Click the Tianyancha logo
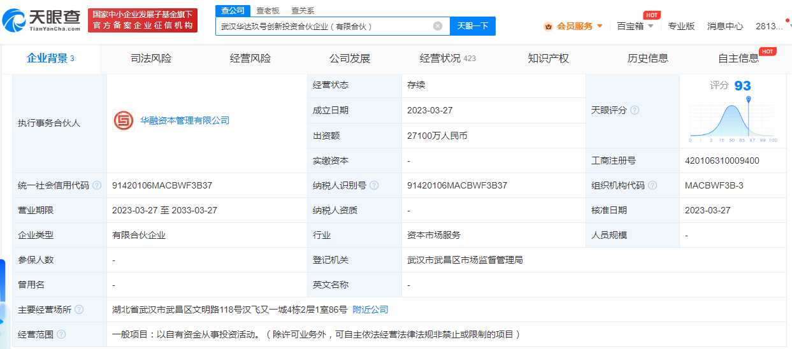The image size is (792, 349). (41, 21)
